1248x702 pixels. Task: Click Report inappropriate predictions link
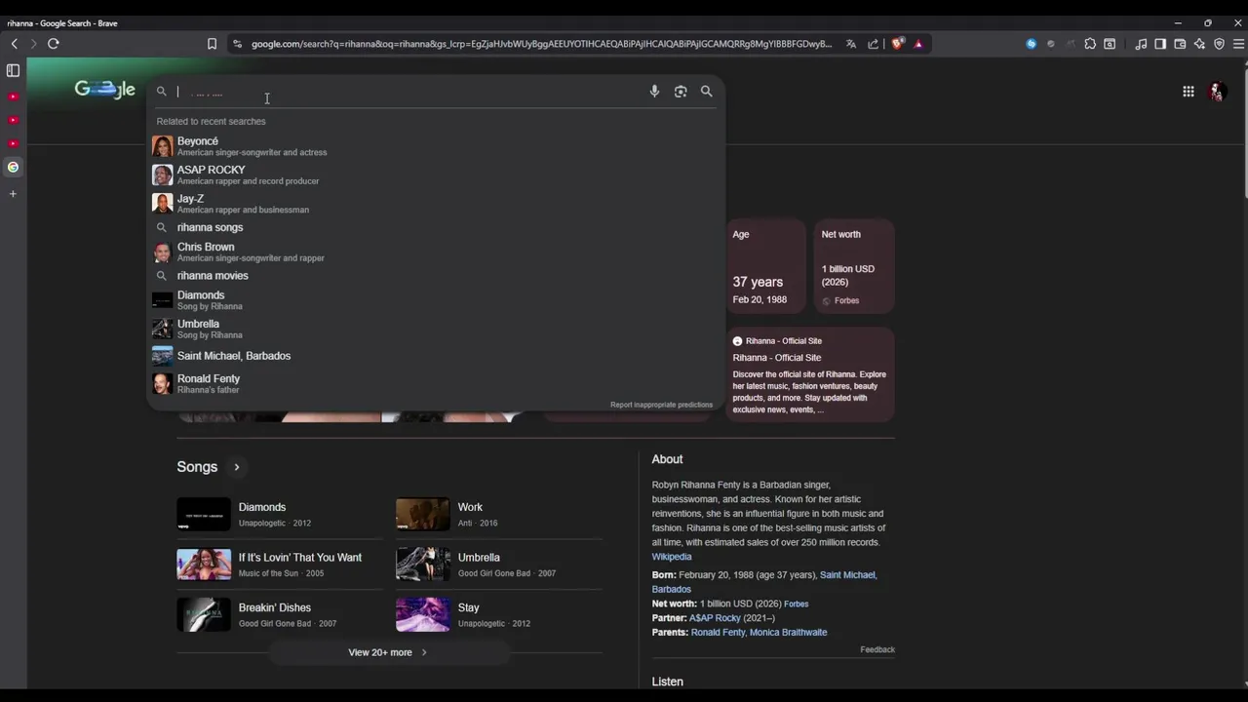coord(661,405)
